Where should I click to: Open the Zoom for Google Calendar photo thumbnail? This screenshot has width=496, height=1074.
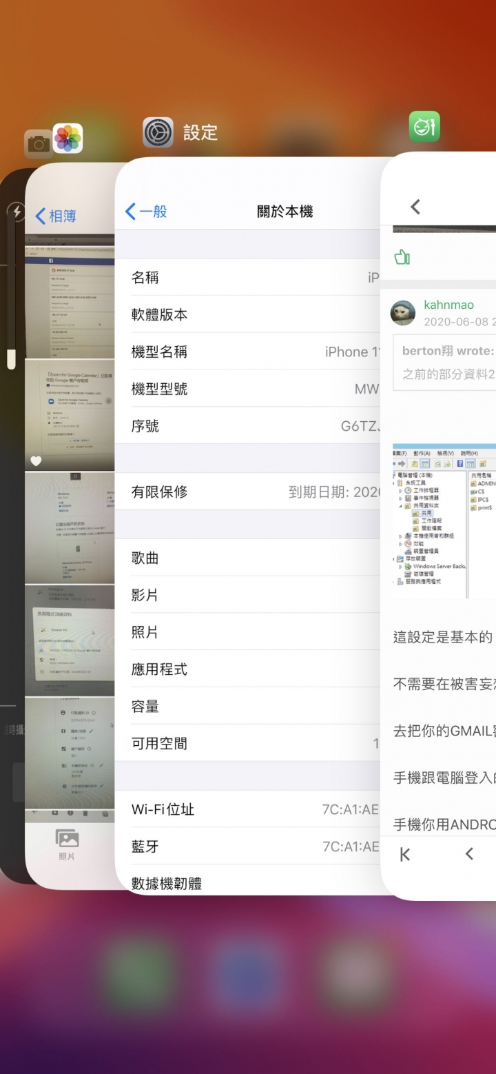pyautogui.click(x=70, y=415)
